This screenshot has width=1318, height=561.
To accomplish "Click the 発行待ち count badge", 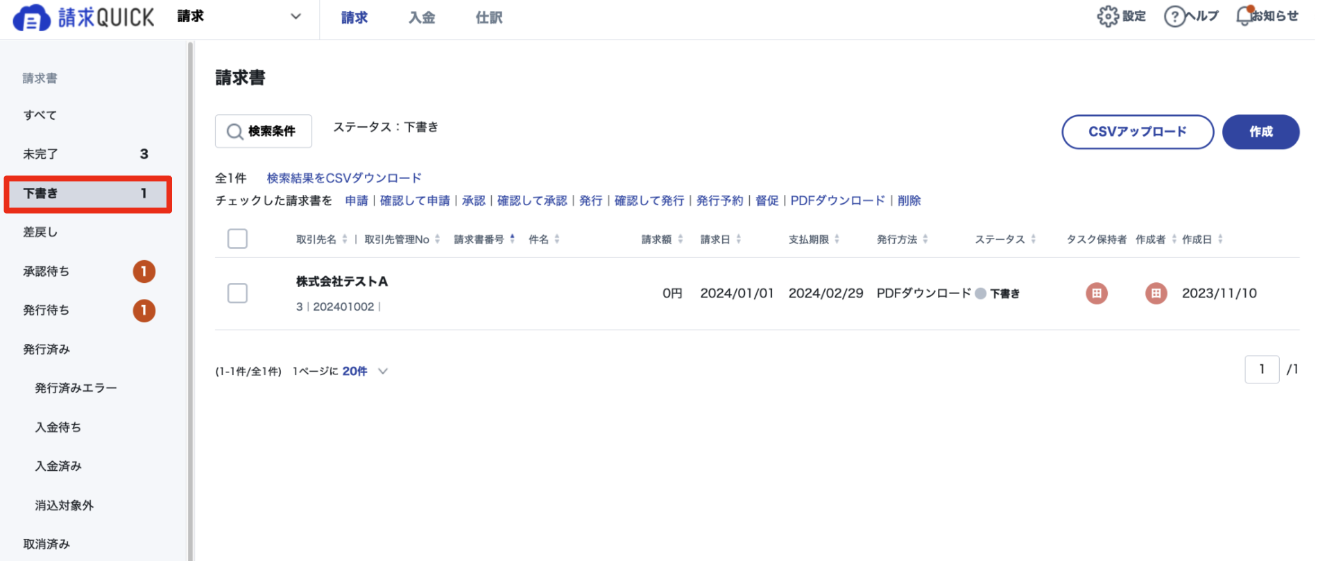I will coord(144,310).
